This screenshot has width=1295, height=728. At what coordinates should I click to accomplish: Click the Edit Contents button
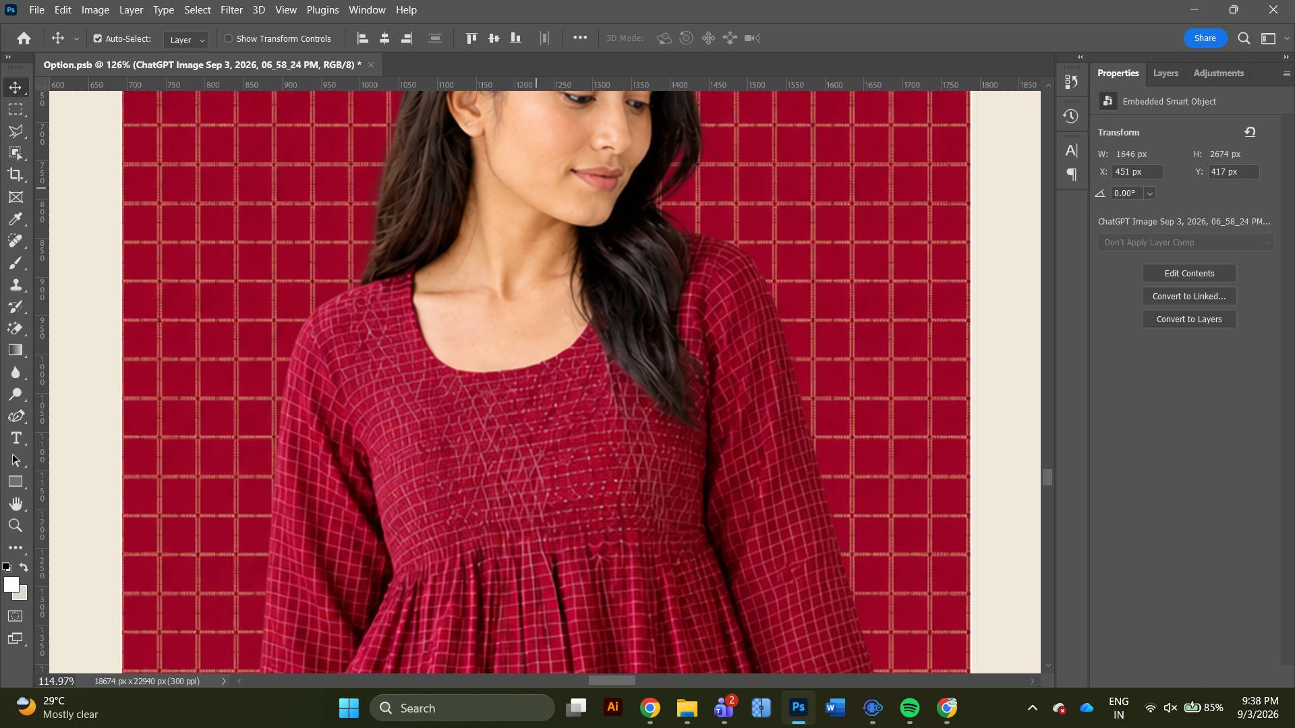(1189, 274)
